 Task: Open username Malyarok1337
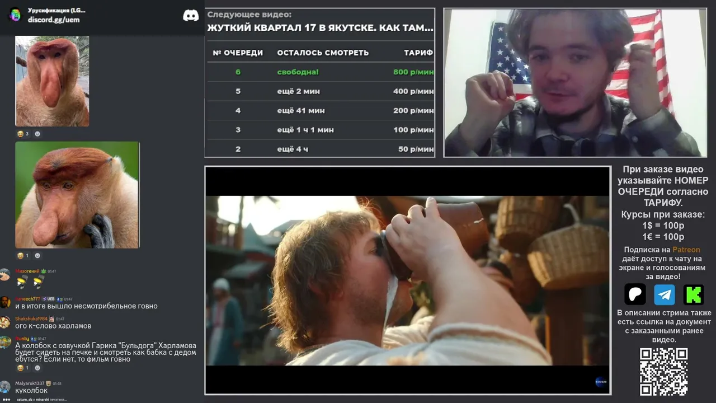30,383
